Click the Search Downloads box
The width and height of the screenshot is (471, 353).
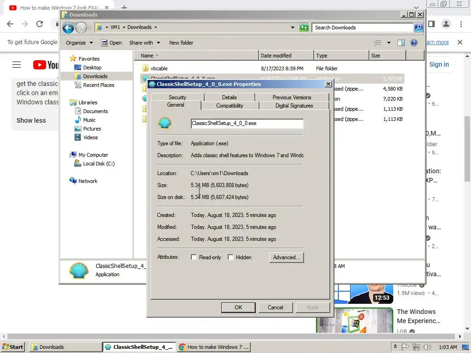(x=362, y=28)
